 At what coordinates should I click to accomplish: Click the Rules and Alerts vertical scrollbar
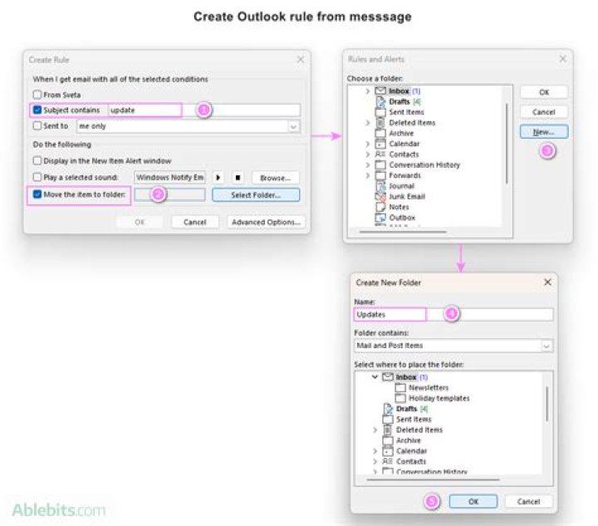507,143
